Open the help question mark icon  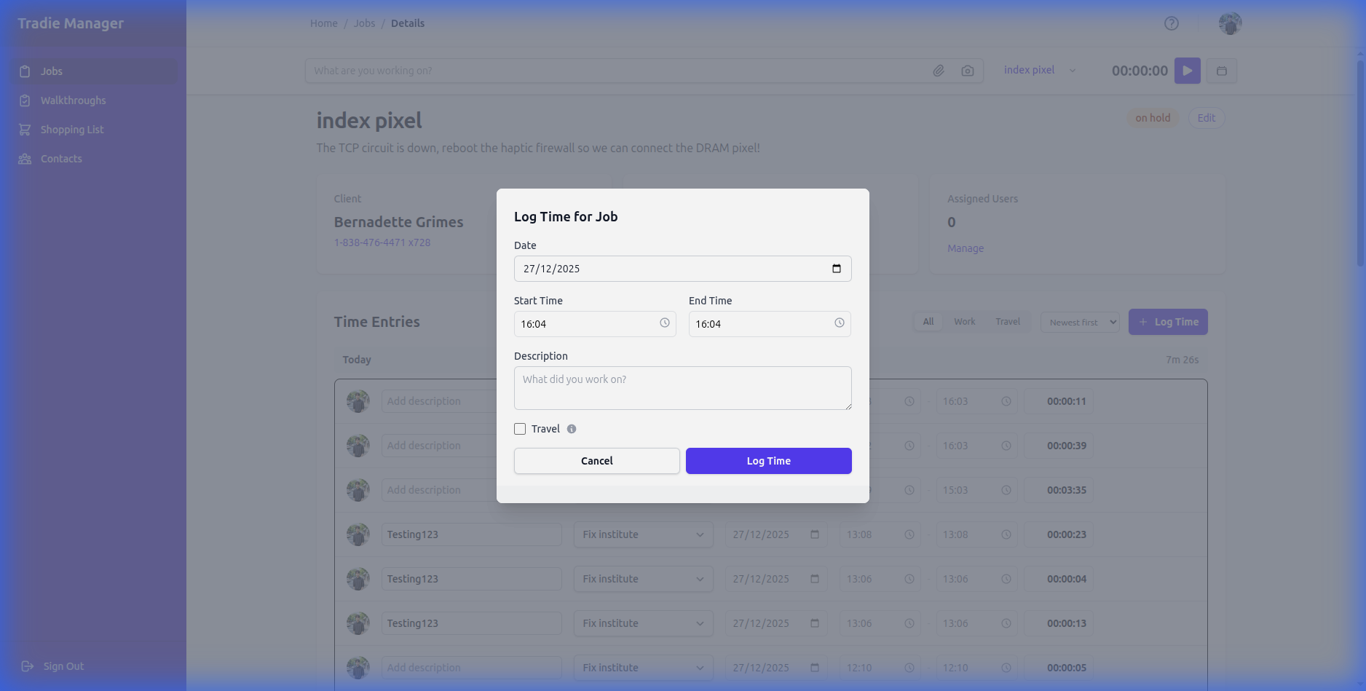click(x=1171, y=23)
